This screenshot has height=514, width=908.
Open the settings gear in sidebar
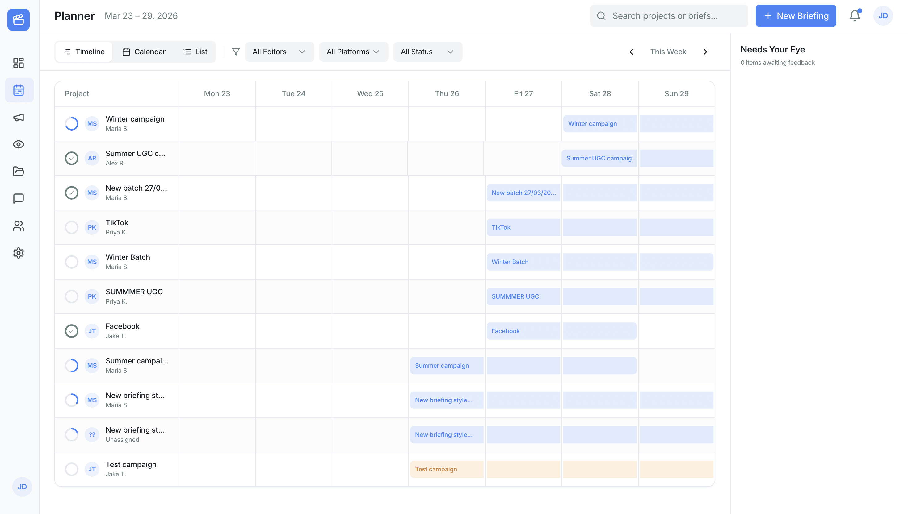pos(18,253)
